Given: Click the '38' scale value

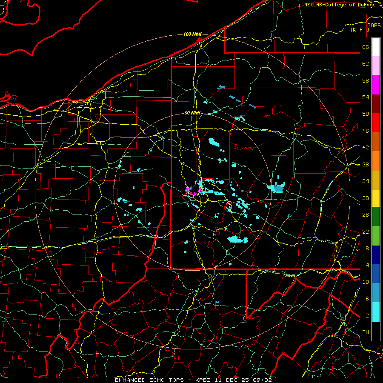Looking at the screenshot, I should pos(366,164).
